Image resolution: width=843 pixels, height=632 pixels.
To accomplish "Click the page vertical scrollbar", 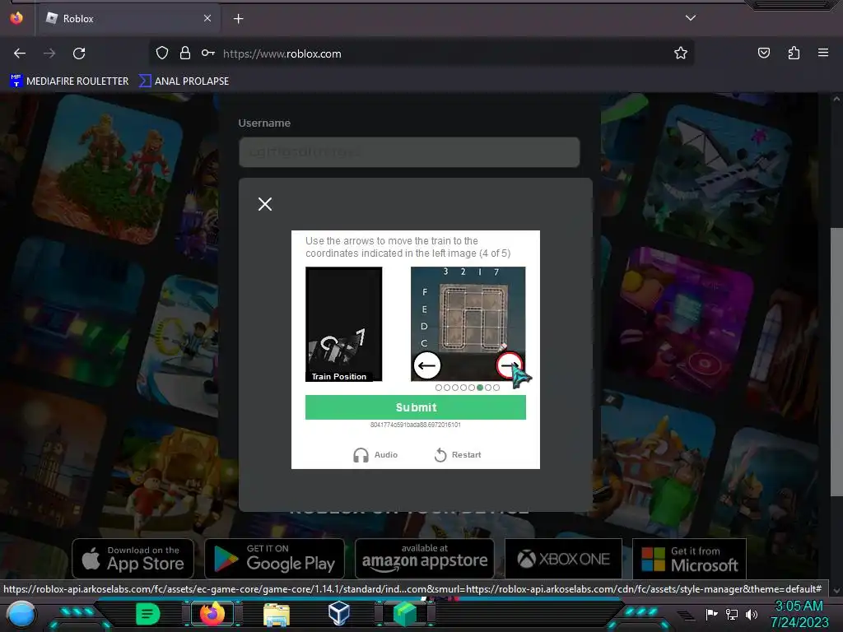I will click(836, 362).
